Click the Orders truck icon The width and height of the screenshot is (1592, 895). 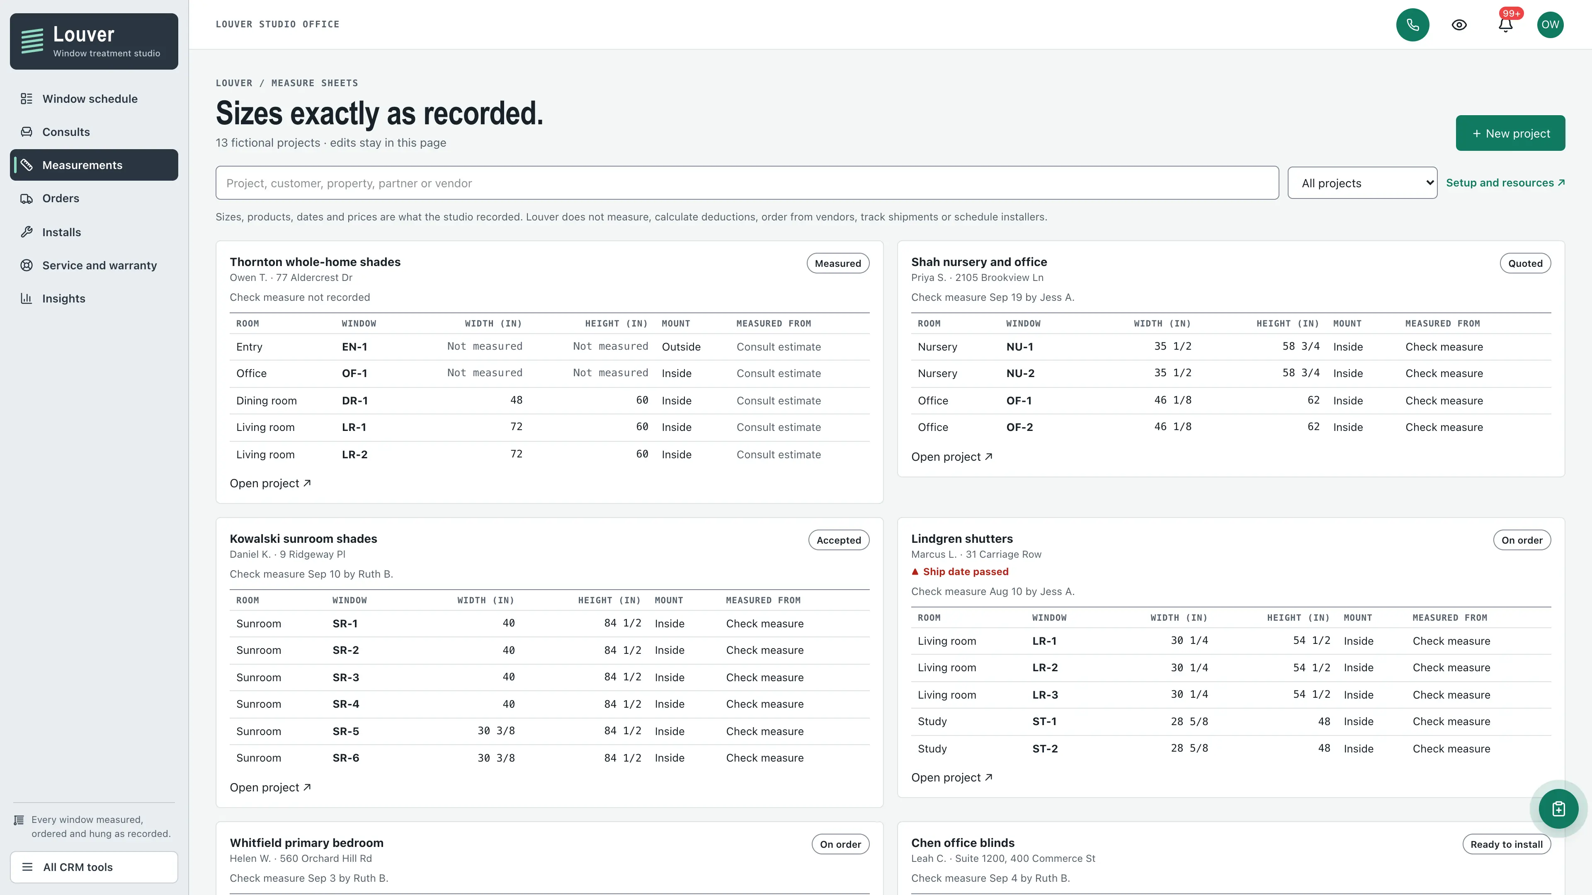tap(27, 198)
